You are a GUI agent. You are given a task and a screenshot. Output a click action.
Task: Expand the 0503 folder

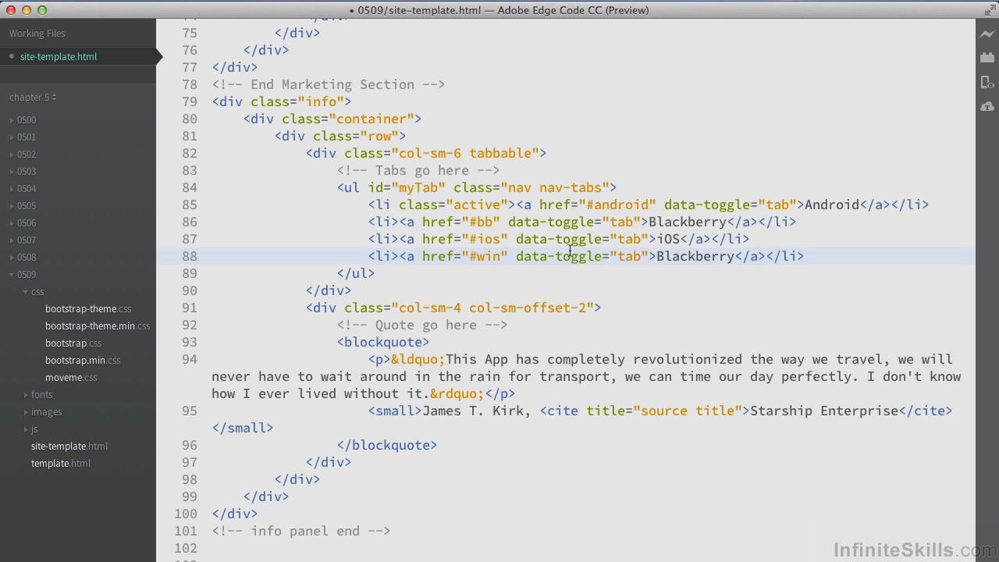point(12,172)
